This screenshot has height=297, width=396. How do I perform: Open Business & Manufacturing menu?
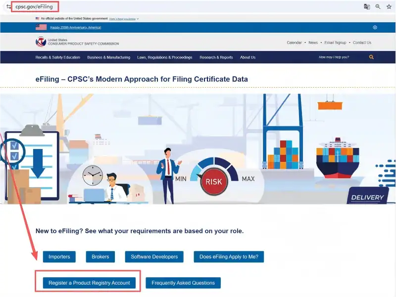(x=109, y=57)
